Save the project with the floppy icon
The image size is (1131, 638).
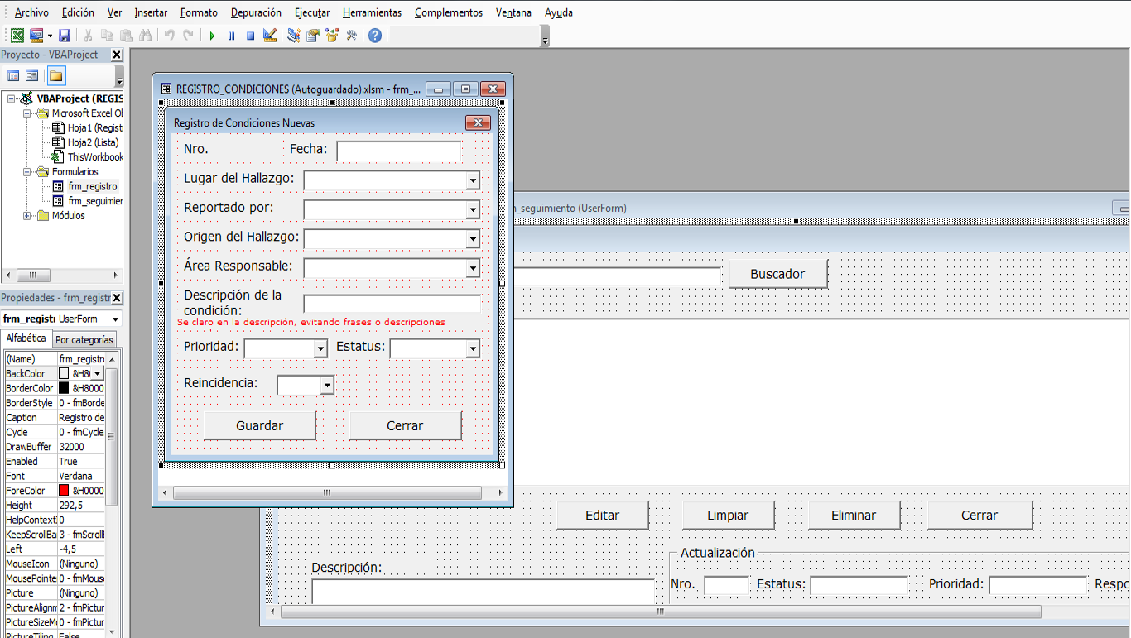(x=65, y=36)
